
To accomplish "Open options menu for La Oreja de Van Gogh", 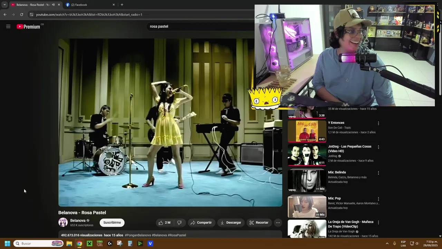I will [x=378, y=222].
